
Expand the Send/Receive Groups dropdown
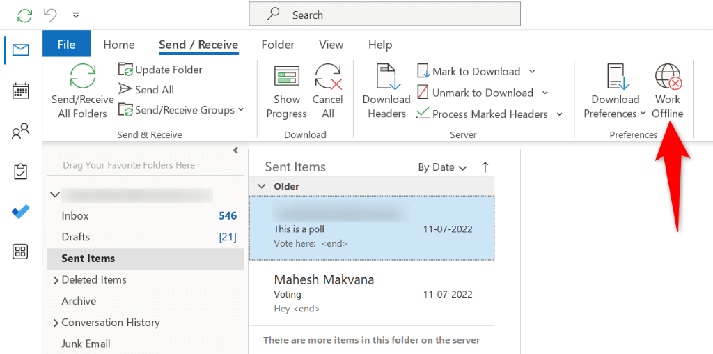(x=241, y=109)
